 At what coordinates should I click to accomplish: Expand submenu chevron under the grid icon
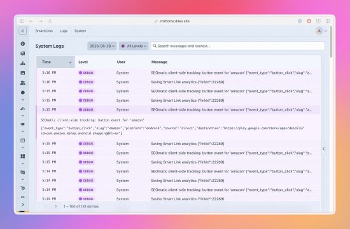(23, 163)
